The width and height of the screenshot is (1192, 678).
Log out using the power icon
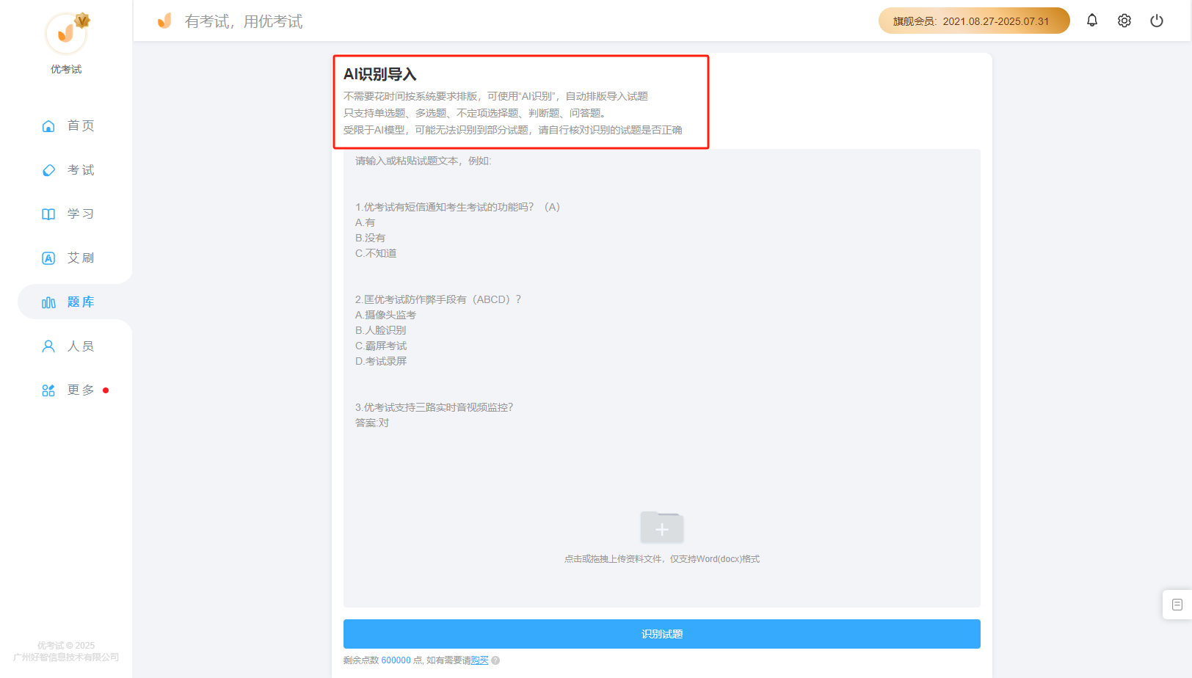1157,21
